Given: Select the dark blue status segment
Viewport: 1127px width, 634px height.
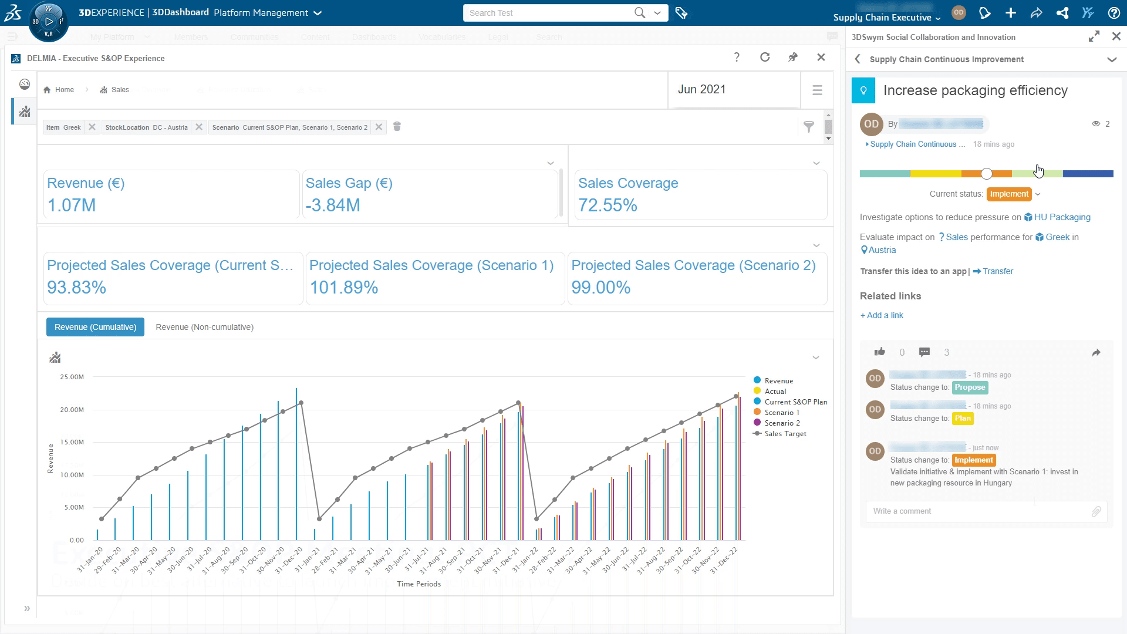Looking at the screenshot, I should point(1088,174).
